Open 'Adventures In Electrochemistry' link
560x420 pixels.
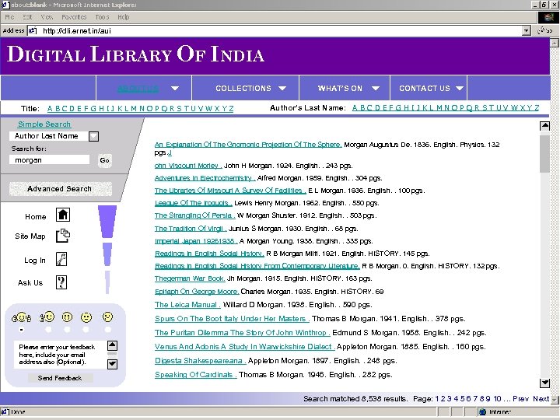tap(205, 178)
